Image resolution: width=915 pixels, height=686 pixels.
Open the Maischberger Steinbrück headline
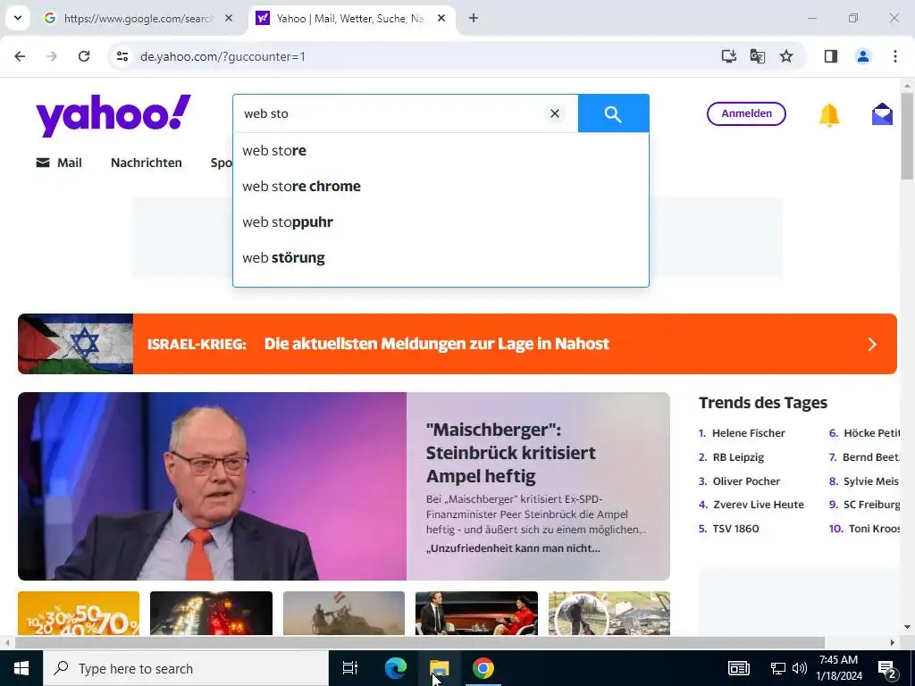(x=510, y=453)
